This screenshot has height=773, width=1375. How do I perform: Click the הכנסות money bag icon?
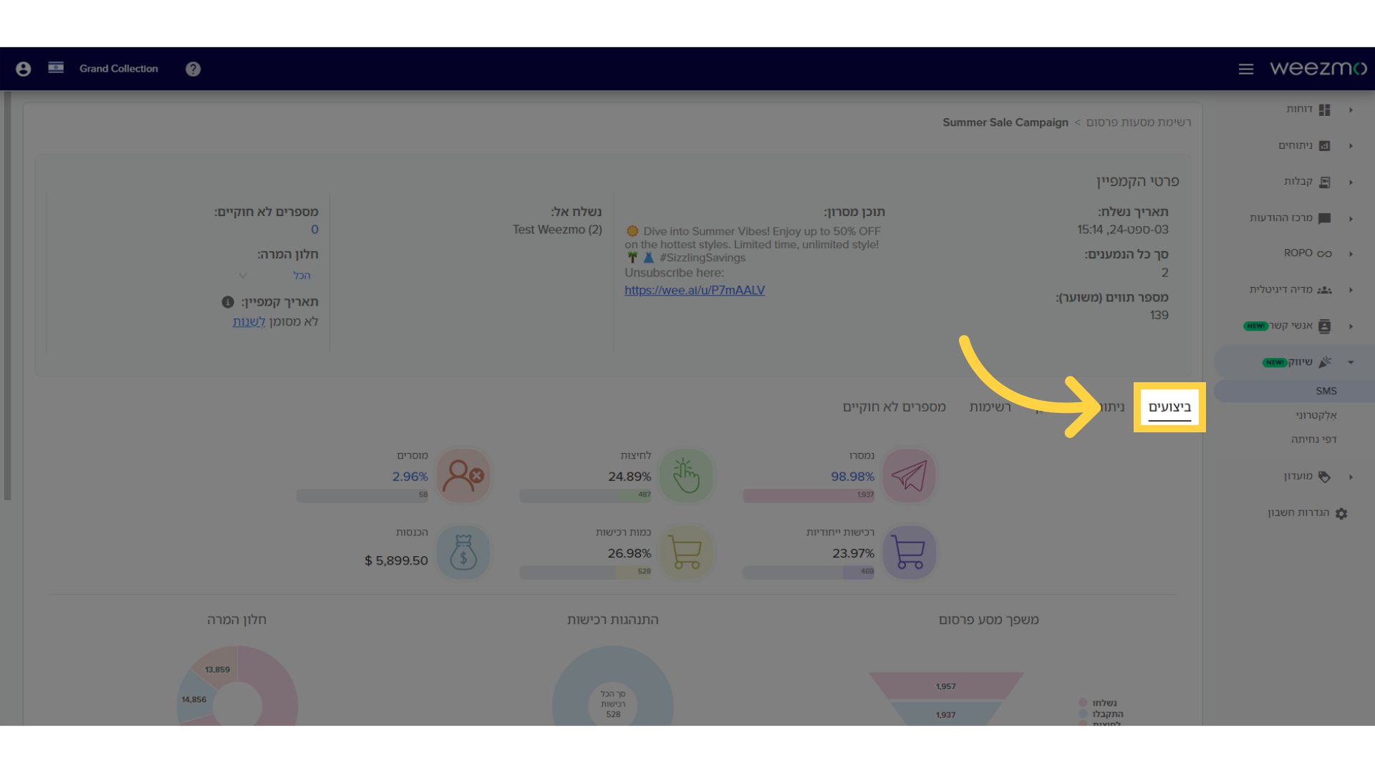pyautogui.click(x=463, y=553)
